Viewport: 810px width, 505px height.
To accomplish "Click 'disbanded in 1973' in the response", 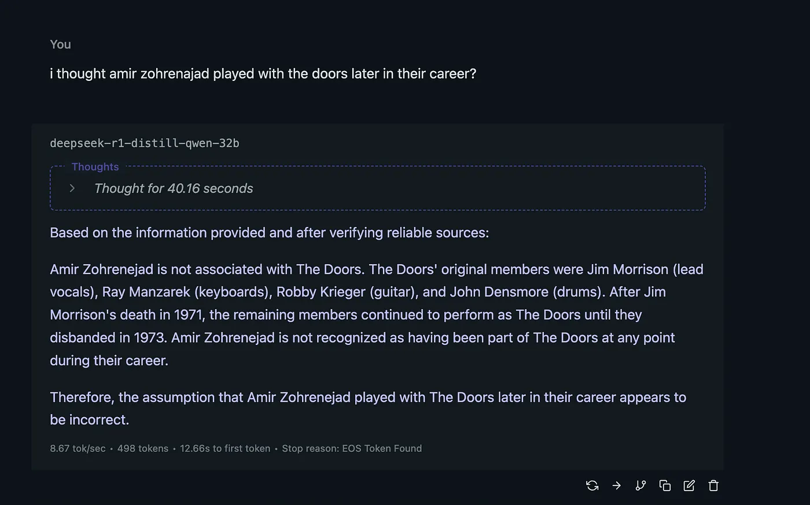I will (x=108, y=337).
